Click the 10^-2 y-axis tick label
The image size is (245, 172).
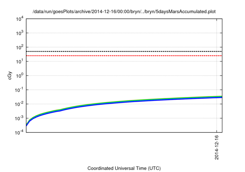tap(19, 104)
